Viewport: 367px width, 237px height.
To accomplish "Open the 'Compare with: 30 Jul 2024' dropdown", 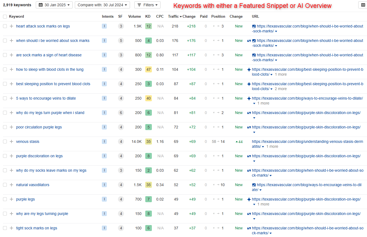I will pyautogui.click(x=102, y=5).
